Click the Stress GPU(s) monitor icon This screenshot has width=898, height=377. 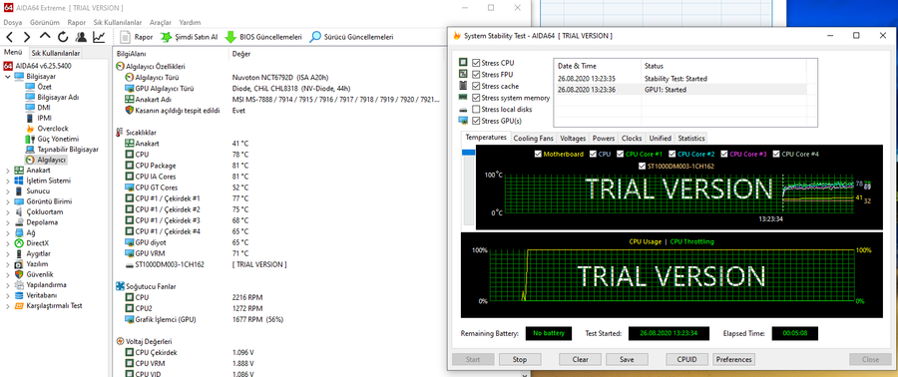[x=463, y=121]
